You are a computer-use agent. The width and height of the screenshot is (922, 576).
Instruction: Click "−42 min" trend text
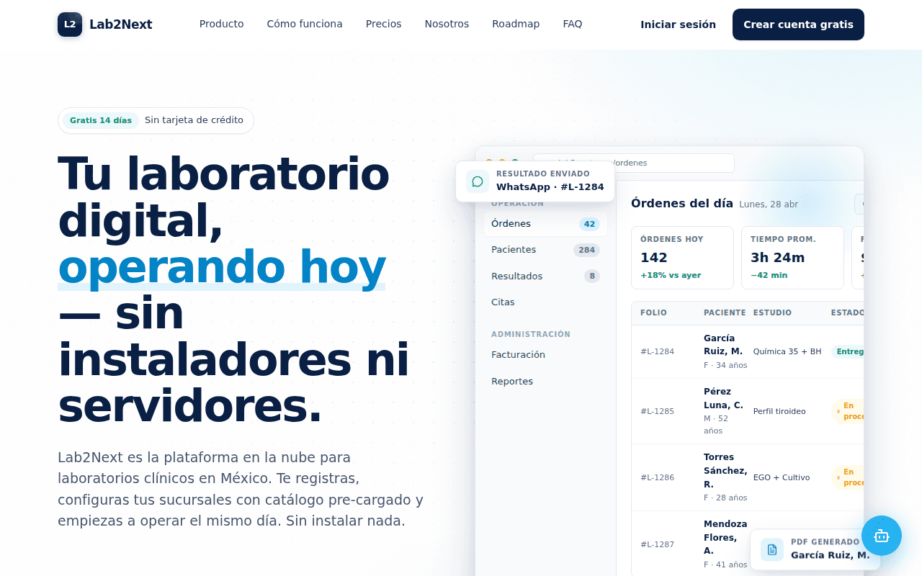click(769, 276)
